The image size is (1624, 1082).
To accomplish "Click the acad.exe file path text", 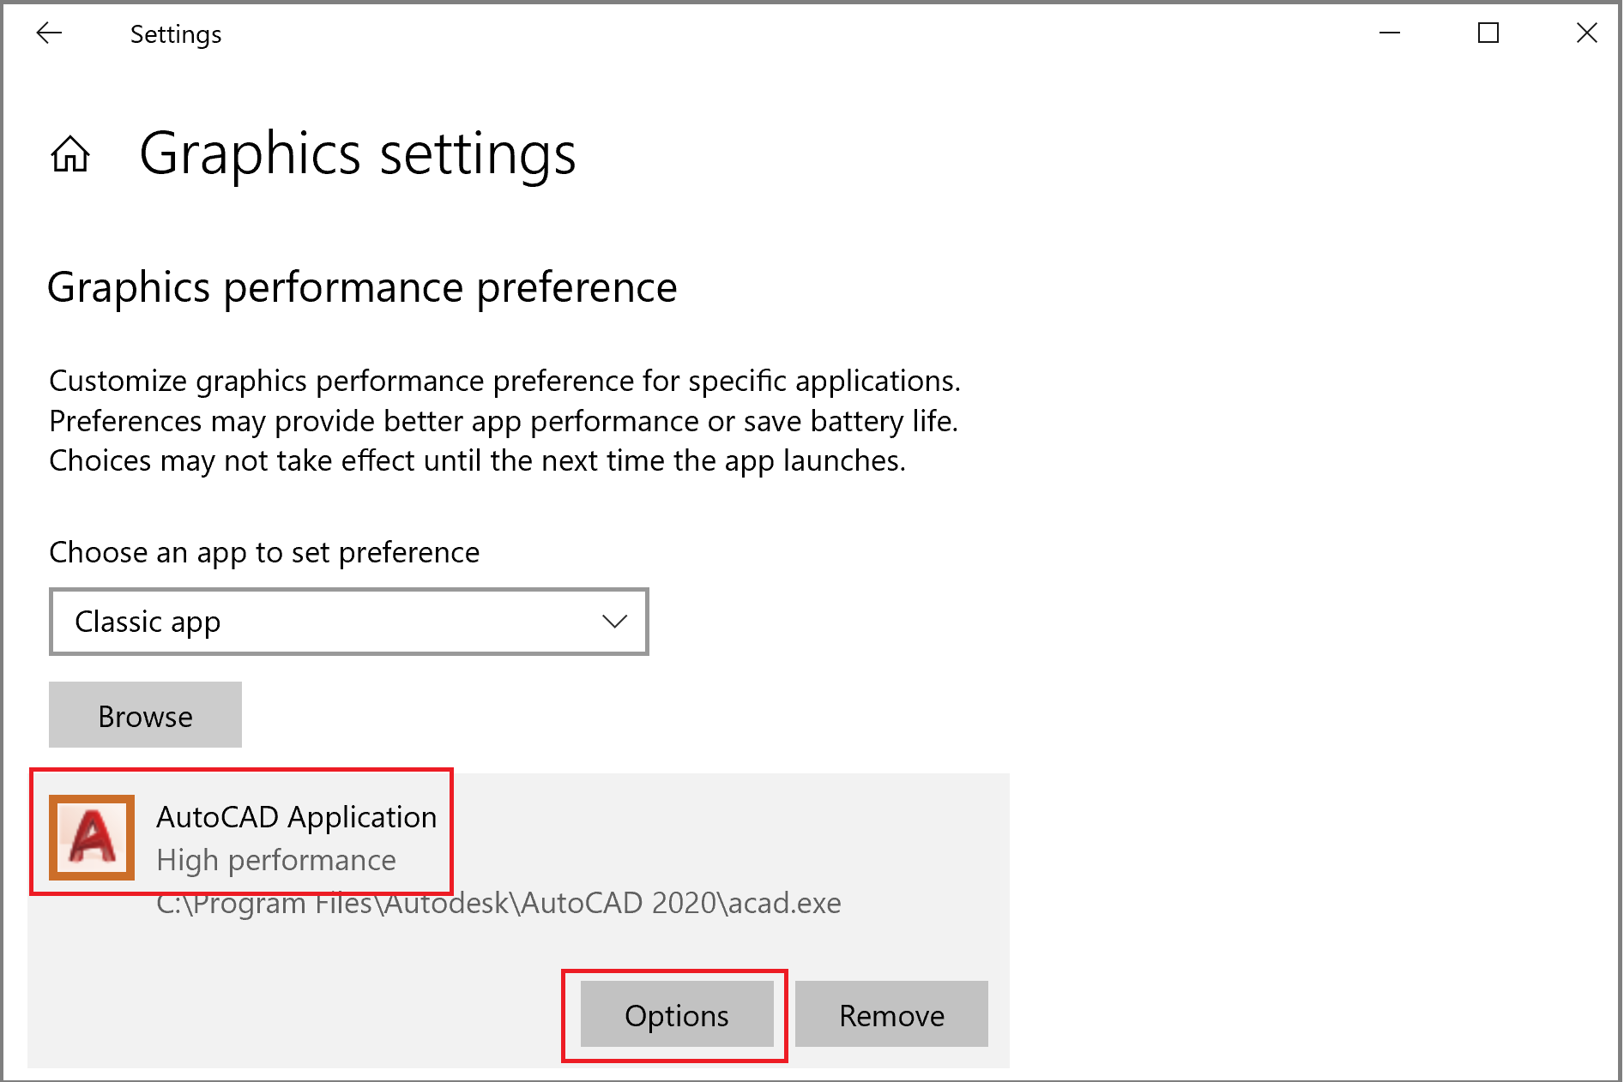I will [498, 904].
